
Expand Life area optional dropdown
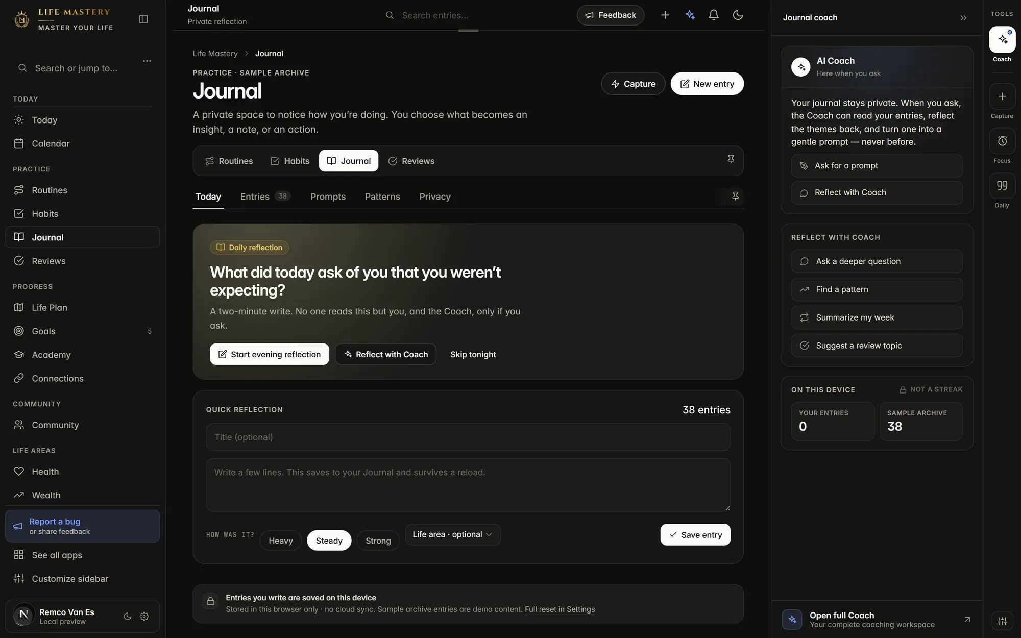(x=453, y=534)
